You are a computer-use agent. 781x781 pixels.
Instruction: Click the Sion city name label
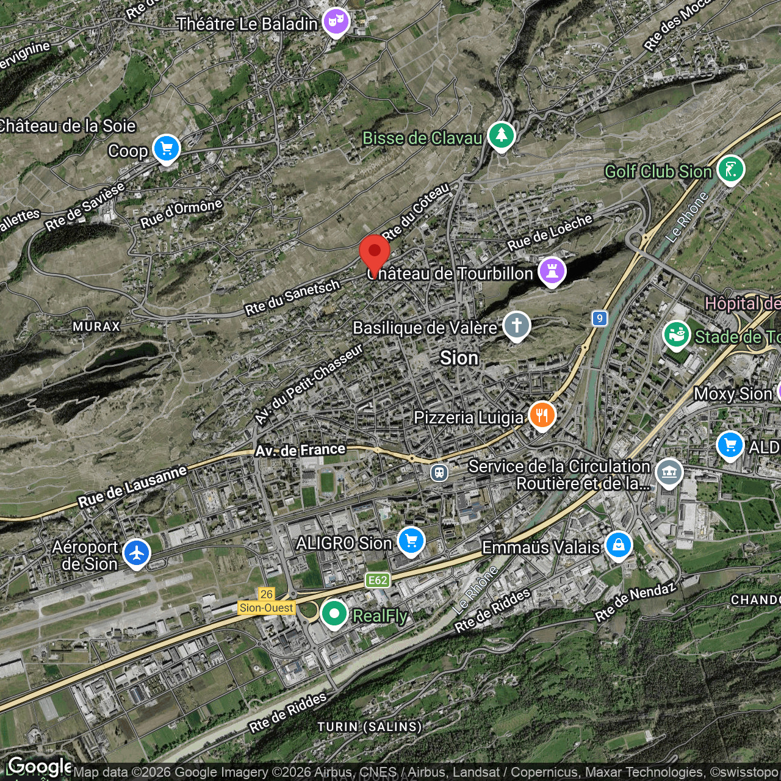coord(459,358)
